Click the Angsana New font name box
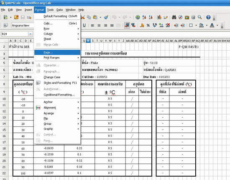This screenshot has height=180, width=230. click(23, 26)
